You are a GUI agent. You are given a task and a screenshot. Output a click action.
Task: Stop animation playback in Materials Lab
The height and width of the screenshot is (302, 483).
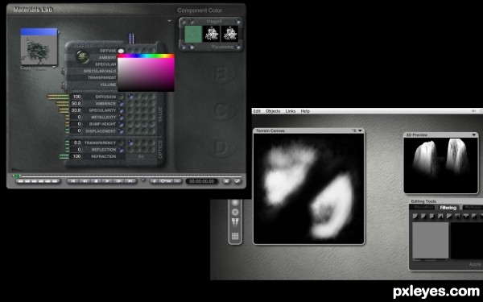point(96,181)
